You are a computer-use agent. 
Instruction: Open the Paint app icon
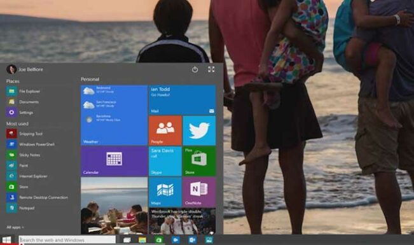coord(11,165)
